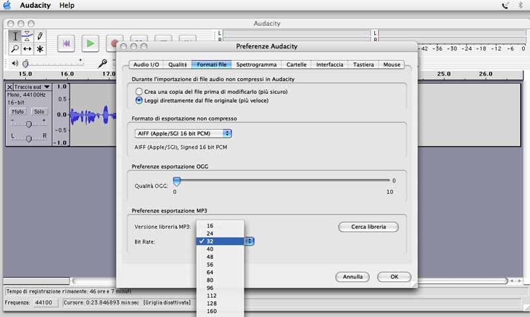This screenshot has width=530, height=317.
Task: Choose 24 in the bit rate list
Action: pyautogui.click(x=220, y=234)
